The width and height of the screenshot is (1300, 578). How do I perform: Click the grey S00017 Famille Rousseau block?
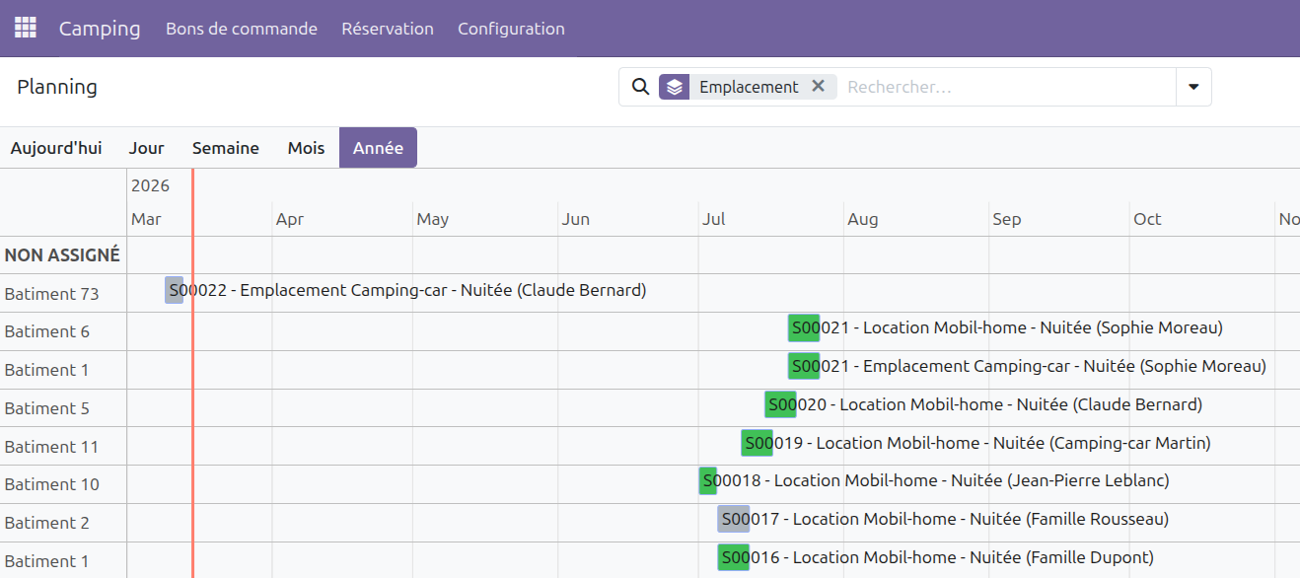tap(733, 519)
